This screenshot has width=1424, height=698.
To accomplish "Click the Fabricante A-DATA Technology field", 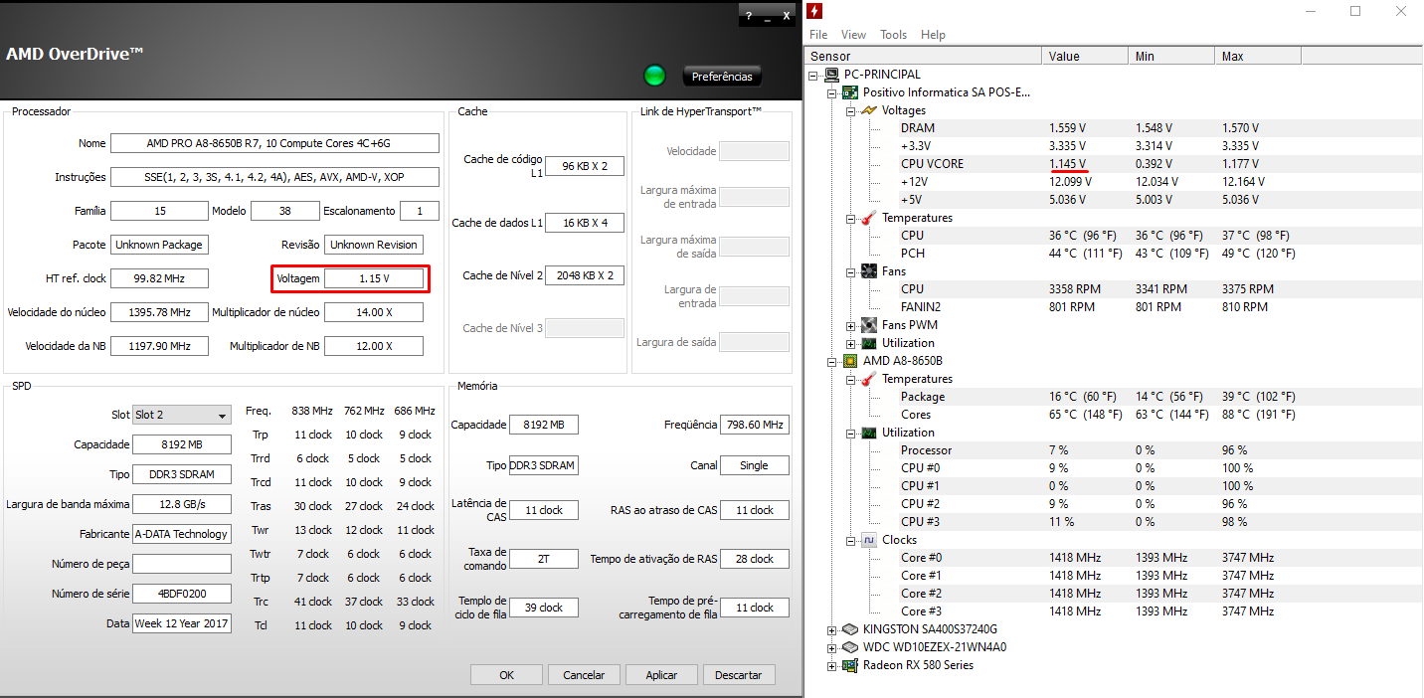I will click(182, 534).
